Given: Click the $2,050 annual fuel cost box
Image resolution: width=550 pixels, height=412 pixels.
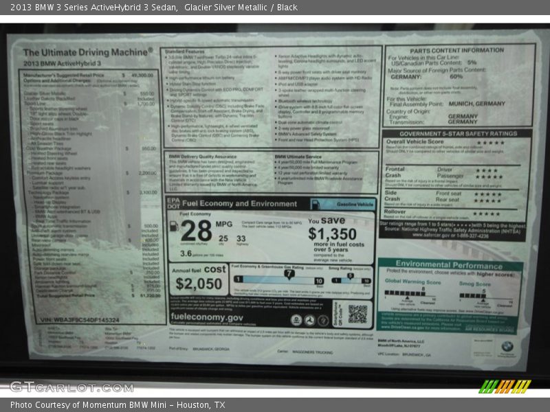Looking at the screenshot, I should point(198,280).
